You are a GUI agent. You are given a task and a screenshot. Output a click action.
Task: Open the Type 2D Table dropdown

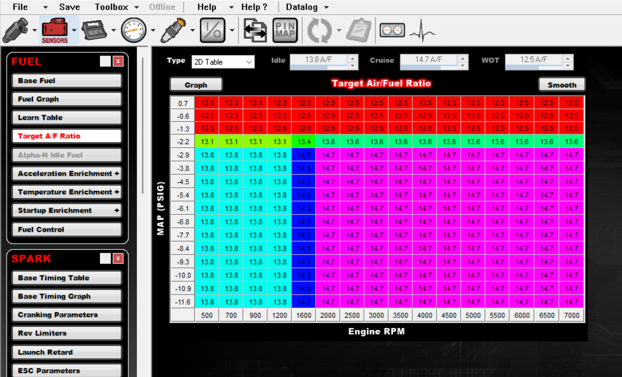223,62
